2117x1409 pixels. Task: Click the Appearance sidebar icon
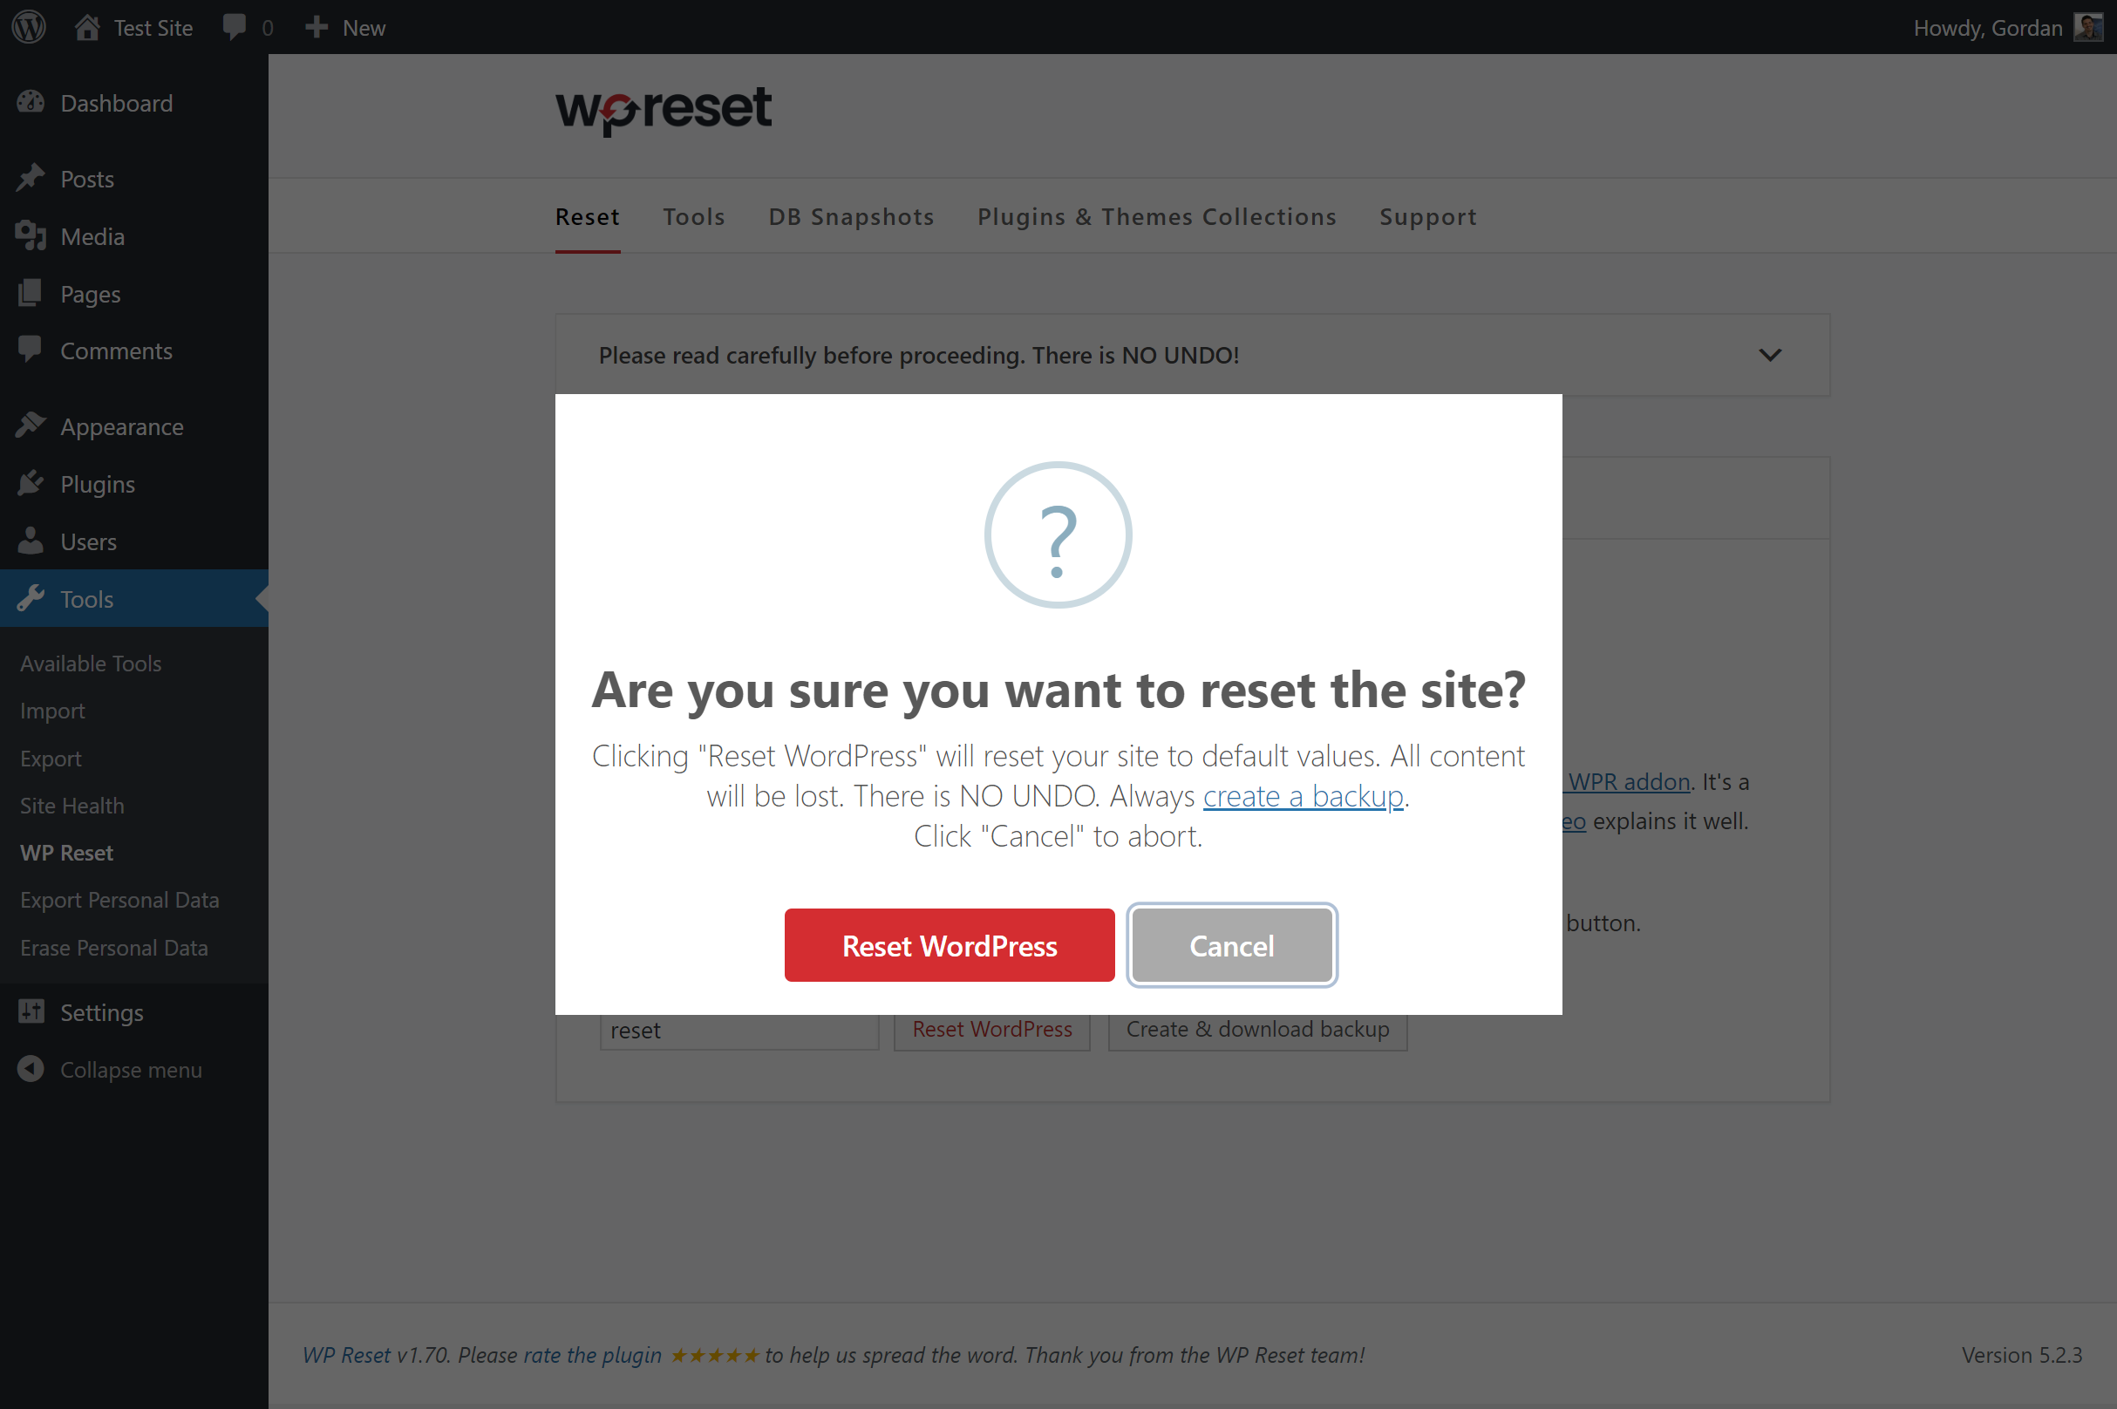[31, 426]
